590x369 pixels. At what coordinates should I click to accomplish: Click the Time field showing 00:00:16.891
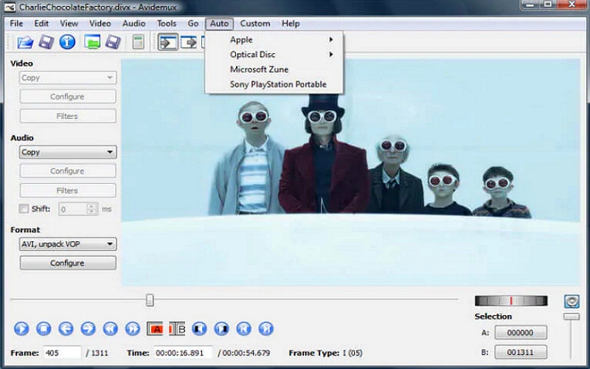point(184,353)
